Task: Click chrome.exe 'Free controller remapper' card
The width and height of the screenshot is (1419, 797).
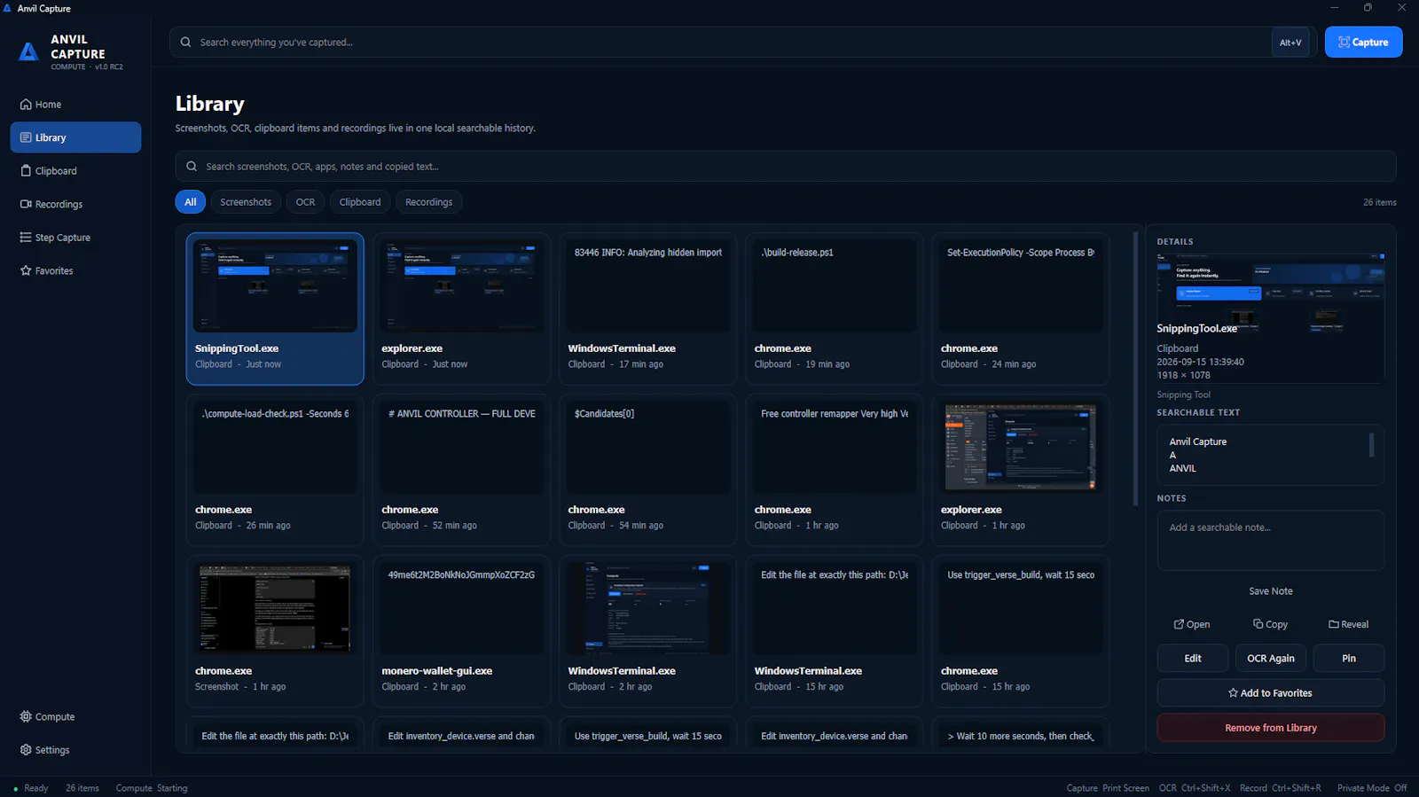Action: [x=835, y=470]
